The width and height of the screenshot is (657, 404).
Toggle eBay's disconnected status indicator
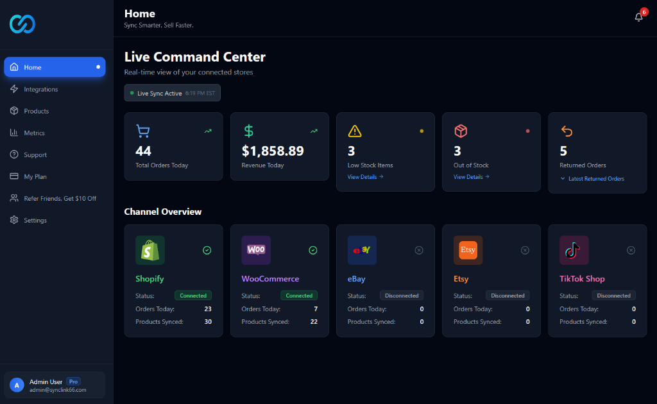point(419,250)
